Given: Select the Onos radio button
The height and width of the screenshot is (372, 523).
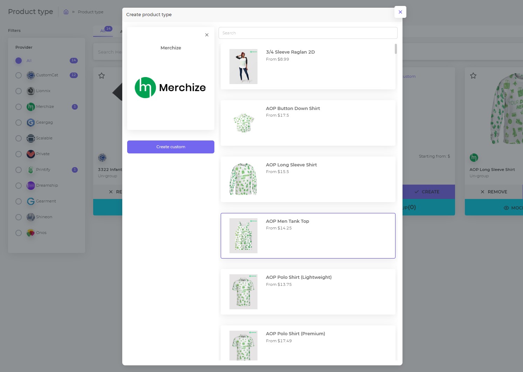Looking at the screenshot, I should click(19, 233).
